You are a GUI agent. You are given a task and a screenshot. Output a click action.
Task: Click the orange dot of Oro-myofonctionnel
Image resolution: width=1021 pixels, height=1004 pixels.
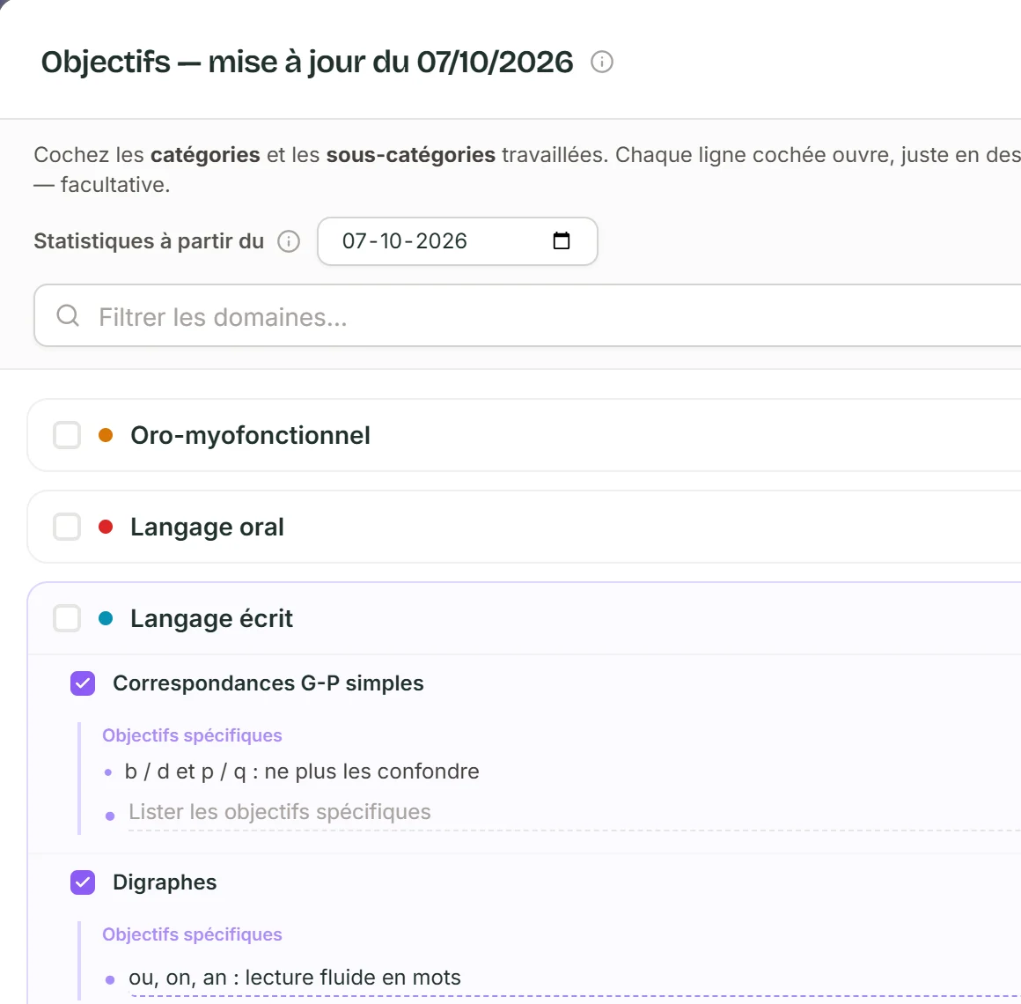click(x=106, y=435)
